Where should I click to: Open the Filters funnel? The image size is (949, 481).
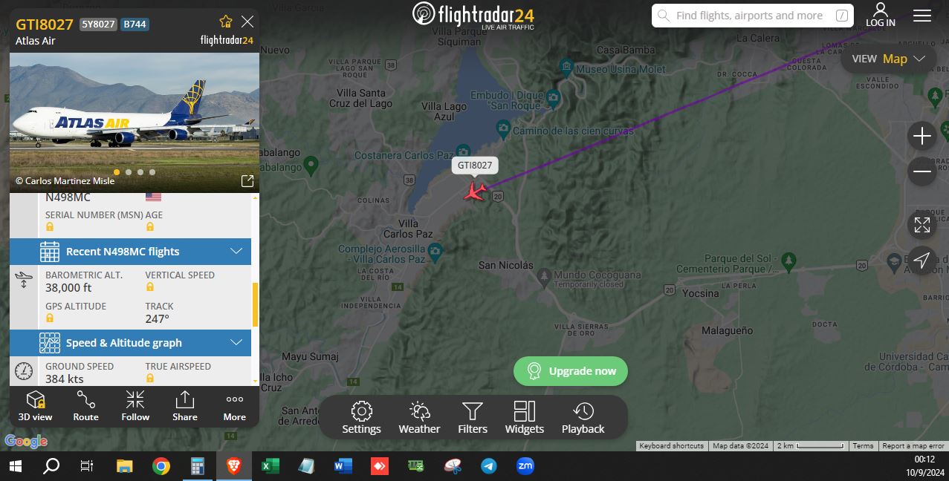click(x=473, y=418)
